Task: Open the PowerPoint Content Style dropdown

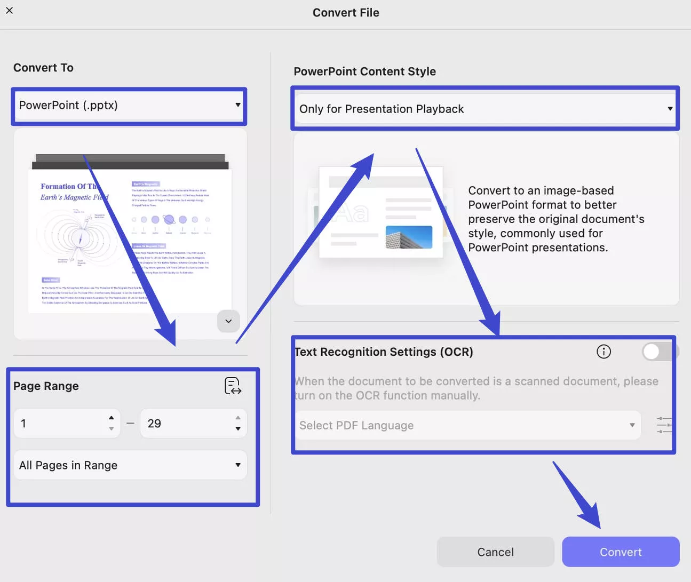Action: point(485,109)
